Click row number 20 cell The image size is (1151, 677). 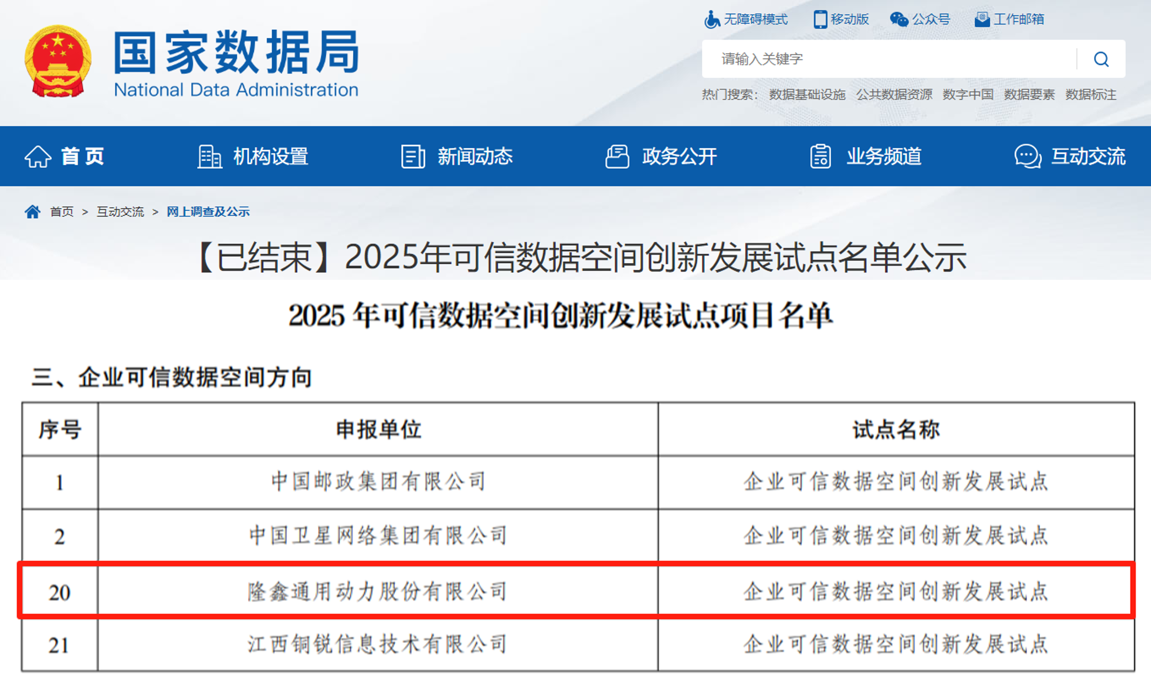click(x=60, y=592)
